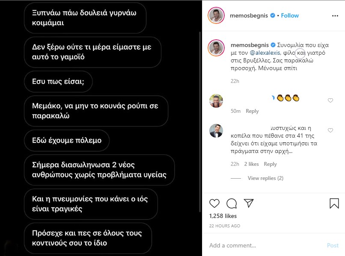This screenshot has width=345, height=256.
Task: Open the @alexalexis mention link
Action: tap(265, 53)
